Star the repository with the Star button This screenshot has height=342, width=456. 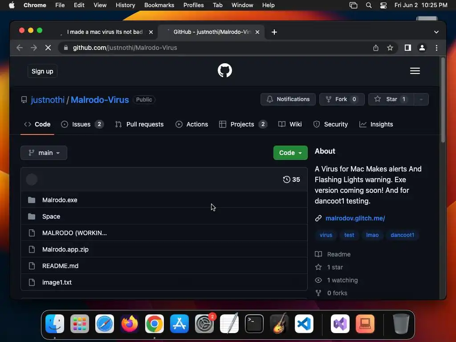point(391,99)
